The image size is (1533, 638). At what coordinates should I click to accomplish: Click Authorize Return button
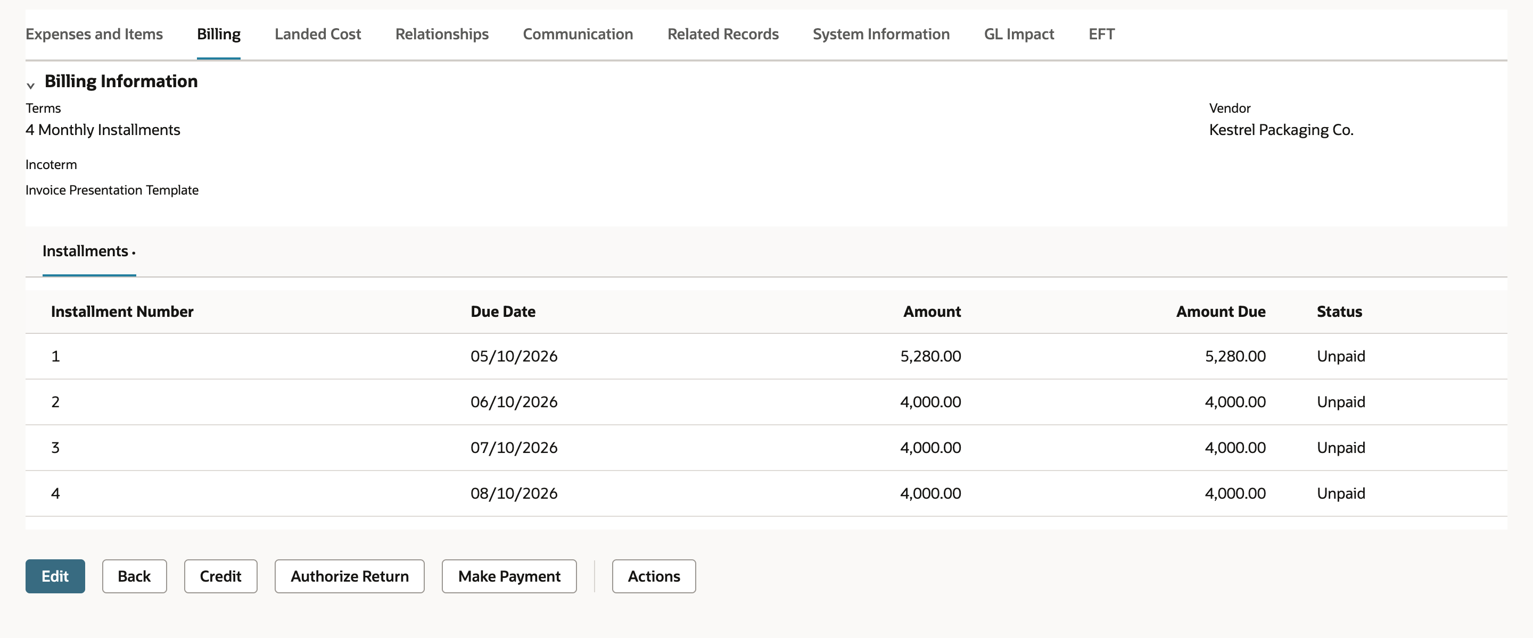coord(349,576)
